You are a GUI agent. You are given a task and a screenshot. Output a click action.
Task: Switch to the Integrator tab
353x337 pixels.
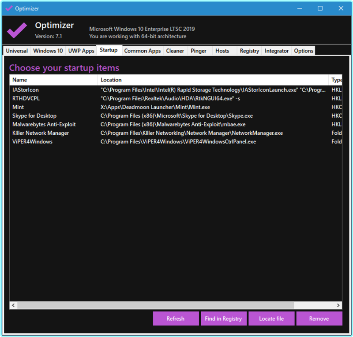click(277, 51)
